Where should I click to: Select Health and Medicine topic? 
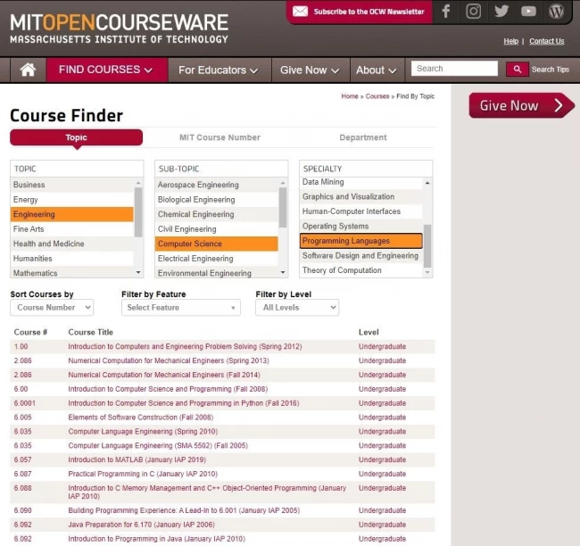coord(71,244)
